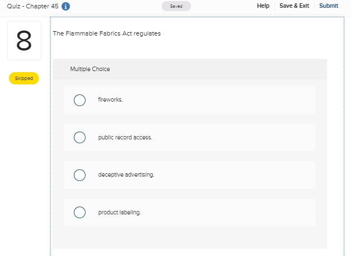The image size is (351, 256).
Task: Select the "fireworks." radio button
Action: 80,100
